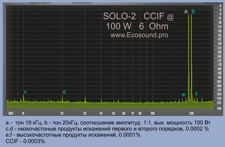Viewport: 225px width, 147px height.
Task: Click the -48 dB scale label
Action: click(x=220, y=44)
